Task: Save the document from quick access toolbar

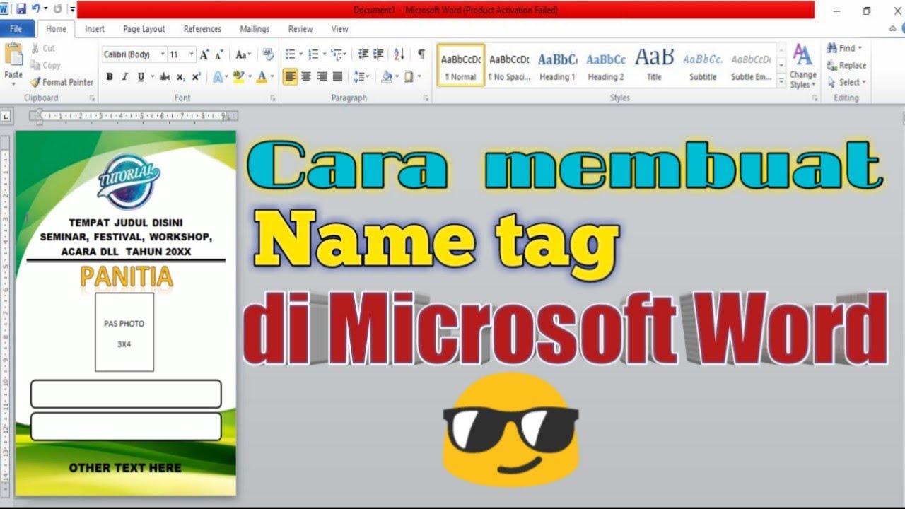Action: [x=21, y=9]
